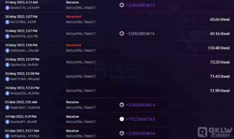The height and width of the screenshot is (139, 234).
Task: Open transaction hash 0xa4e8f4...6fcef8
Action: tap(24, 122)
